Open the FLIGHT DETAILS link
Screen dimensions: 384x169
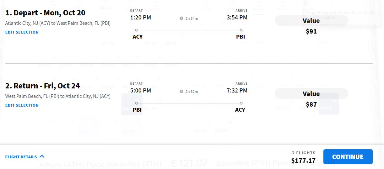pos(21,157)
